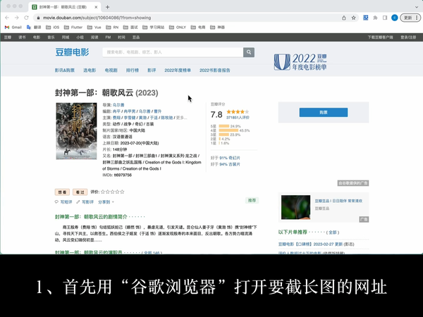Open 音乐 in the top dark nav bar

pos(51,37)
